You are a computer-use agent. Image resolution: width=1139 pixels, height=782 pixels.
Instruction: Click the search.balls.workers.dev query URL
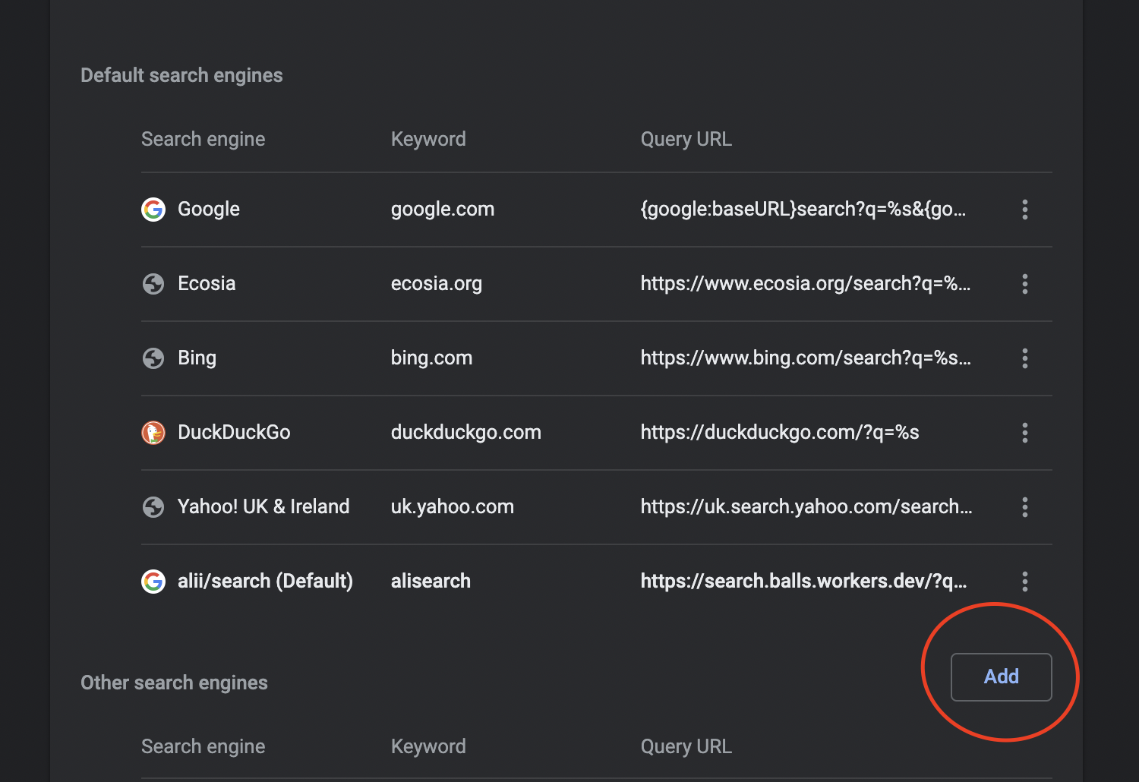(x=803, y=581)
